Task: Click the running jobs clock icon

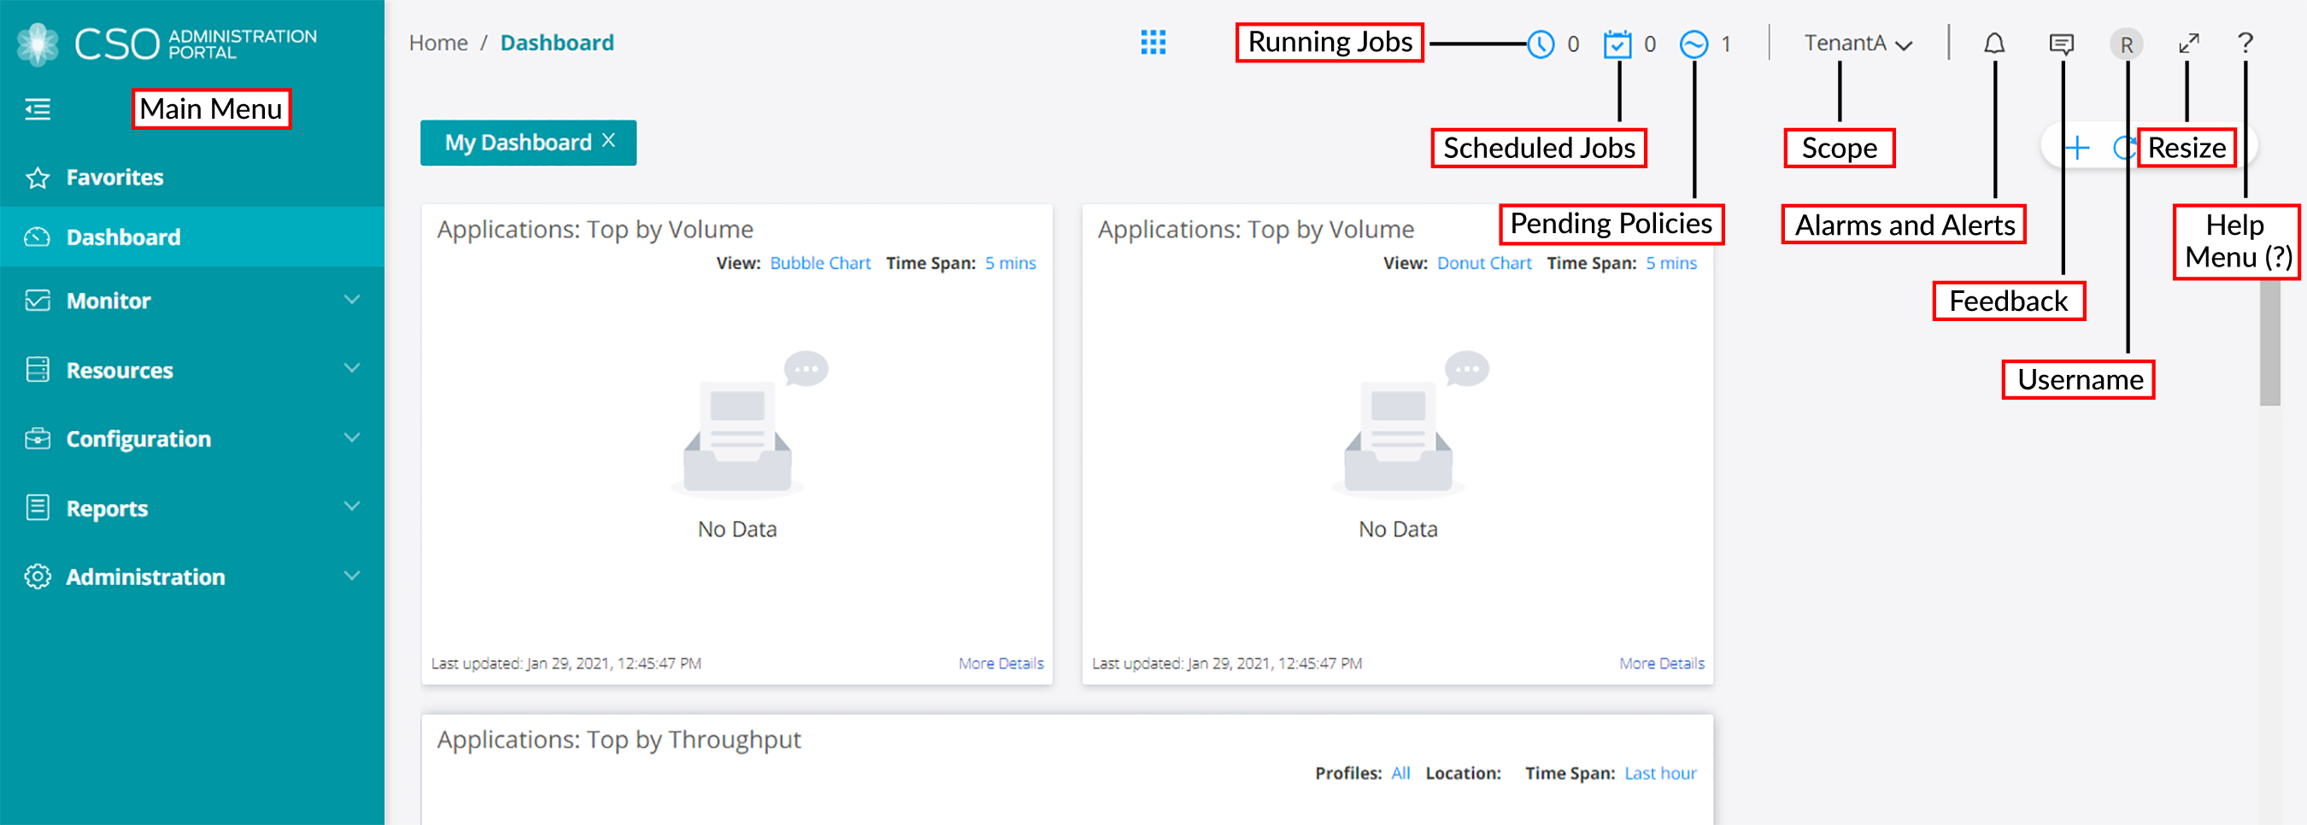Action: click(1540, 44)
